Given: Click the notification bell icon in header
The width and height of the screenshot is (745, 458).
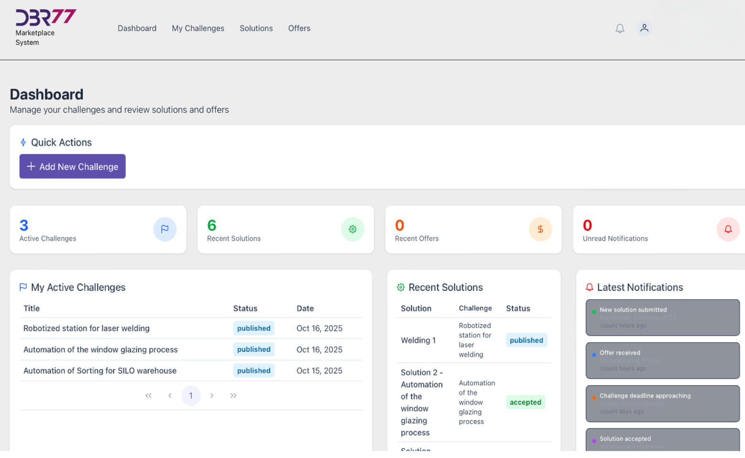Looking at the screenshot, I should pos(619,29).
